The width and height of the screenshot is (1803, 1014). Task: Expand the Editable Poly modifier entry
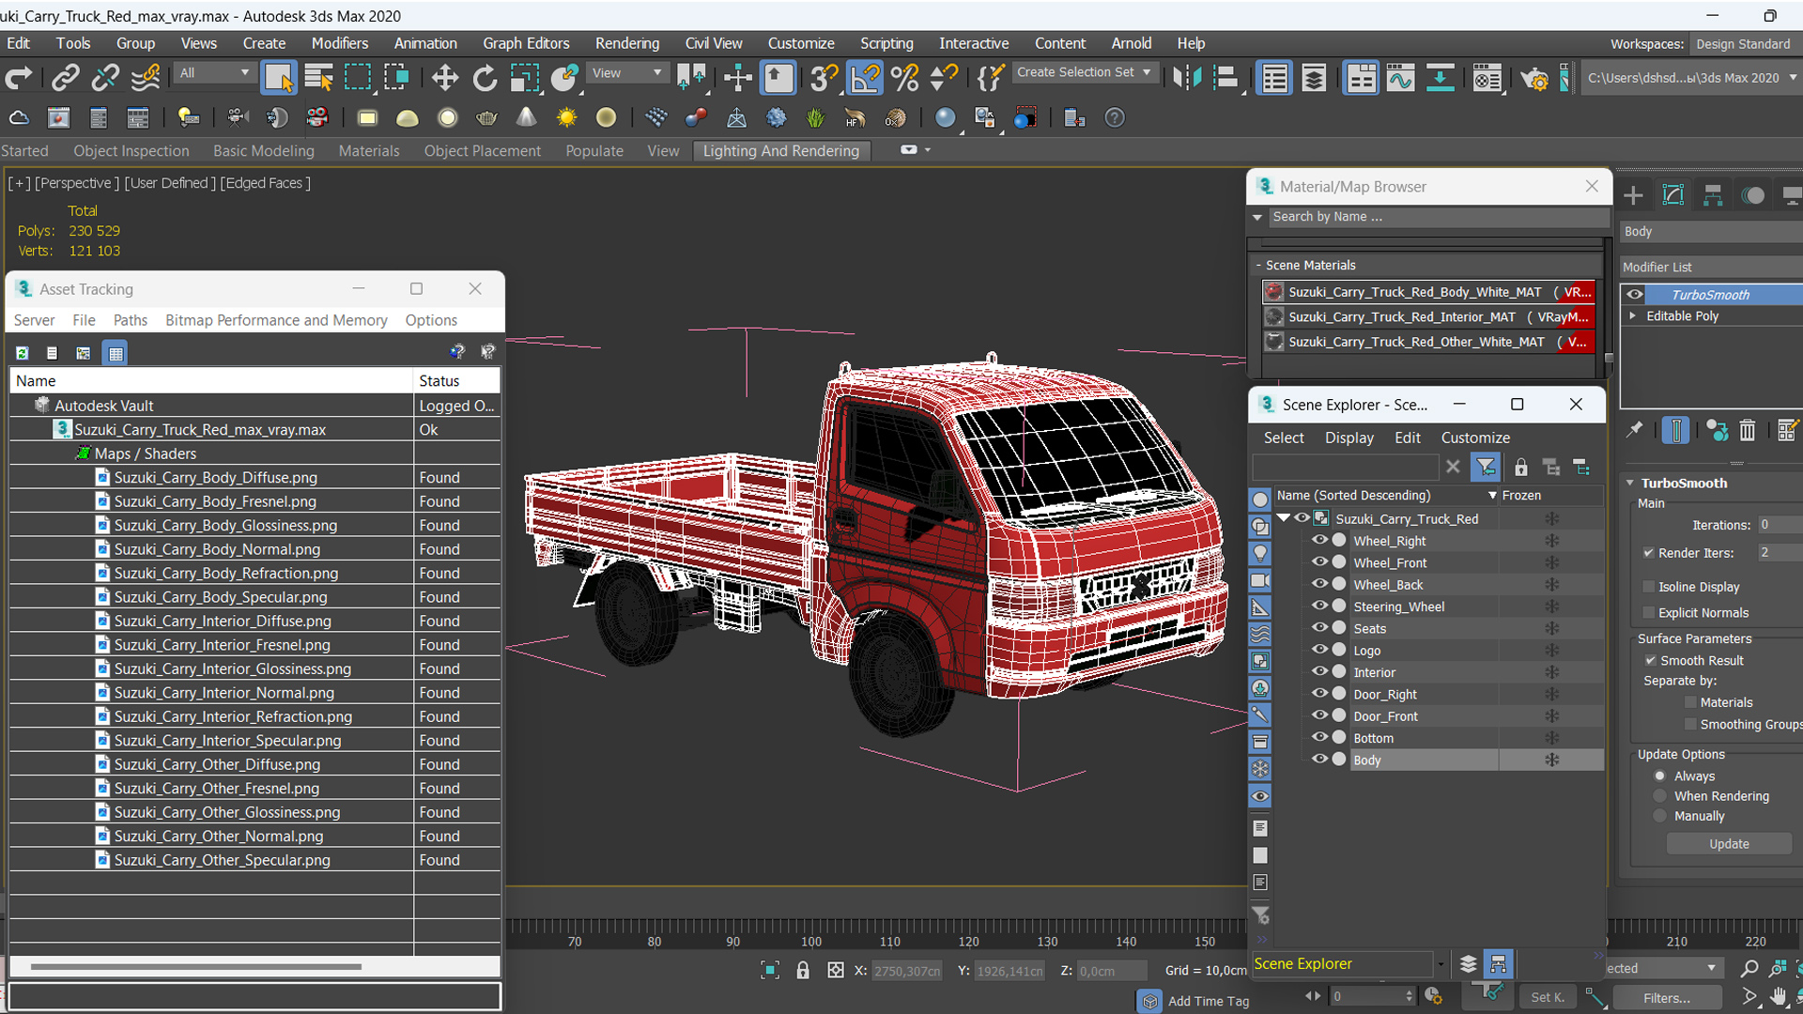1633,315
